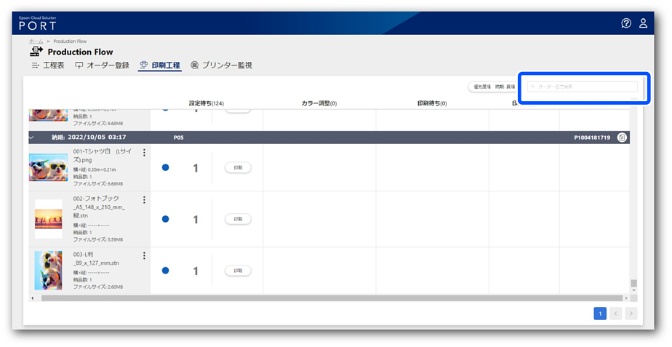Open the three-dot menu for 002-フォトブック
This screenshot has width=672, height=347.
point(144,200)
